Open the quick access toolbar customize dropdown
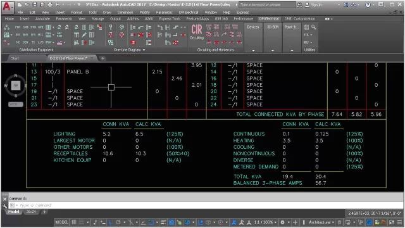The height and width of the screenshot is (228, 405). [79, 4]
